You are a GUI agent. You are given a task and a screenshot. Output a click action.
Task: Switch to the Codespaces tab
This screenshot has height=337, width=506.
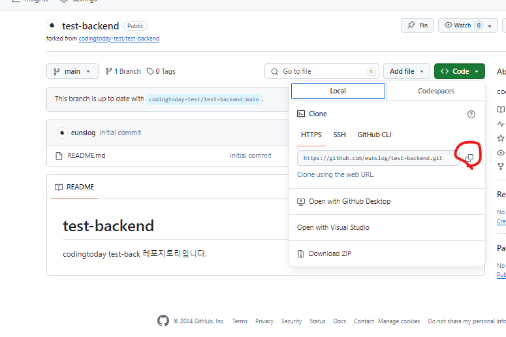click(x=436, y=91)
